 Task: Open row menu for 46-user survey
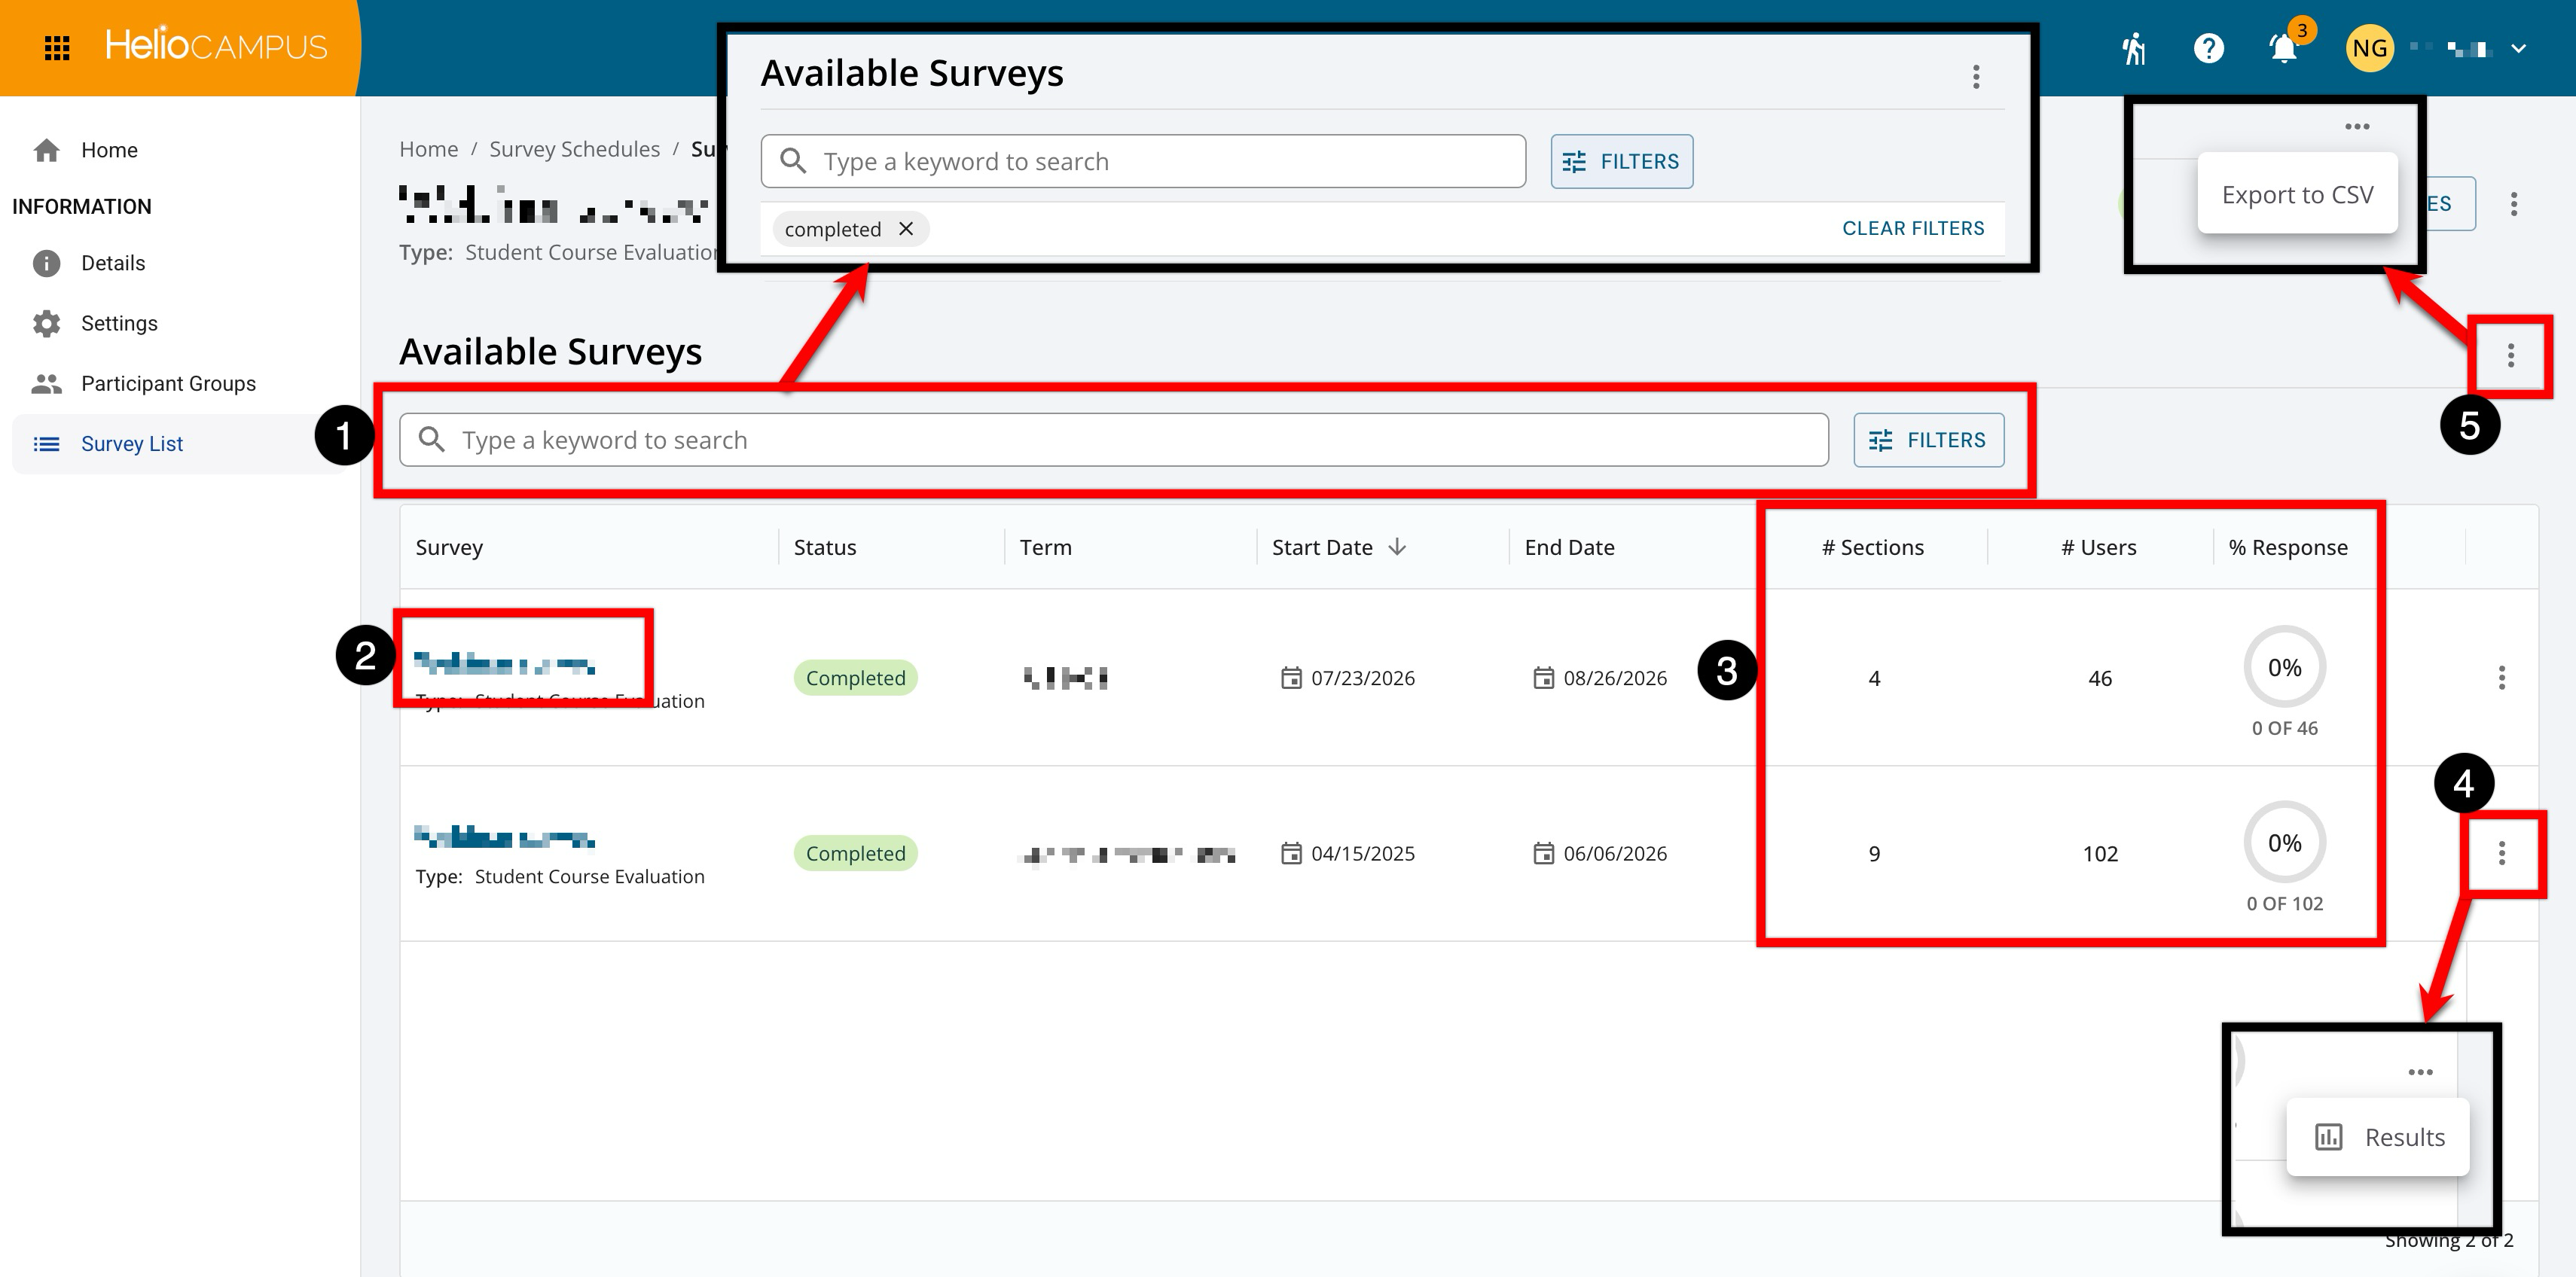(2501, 678)
